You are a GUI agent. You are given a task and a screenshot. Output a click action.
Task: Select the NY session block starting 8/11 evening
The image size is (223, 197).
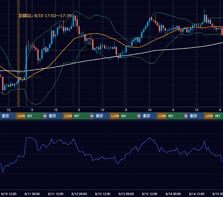[81, 116]
